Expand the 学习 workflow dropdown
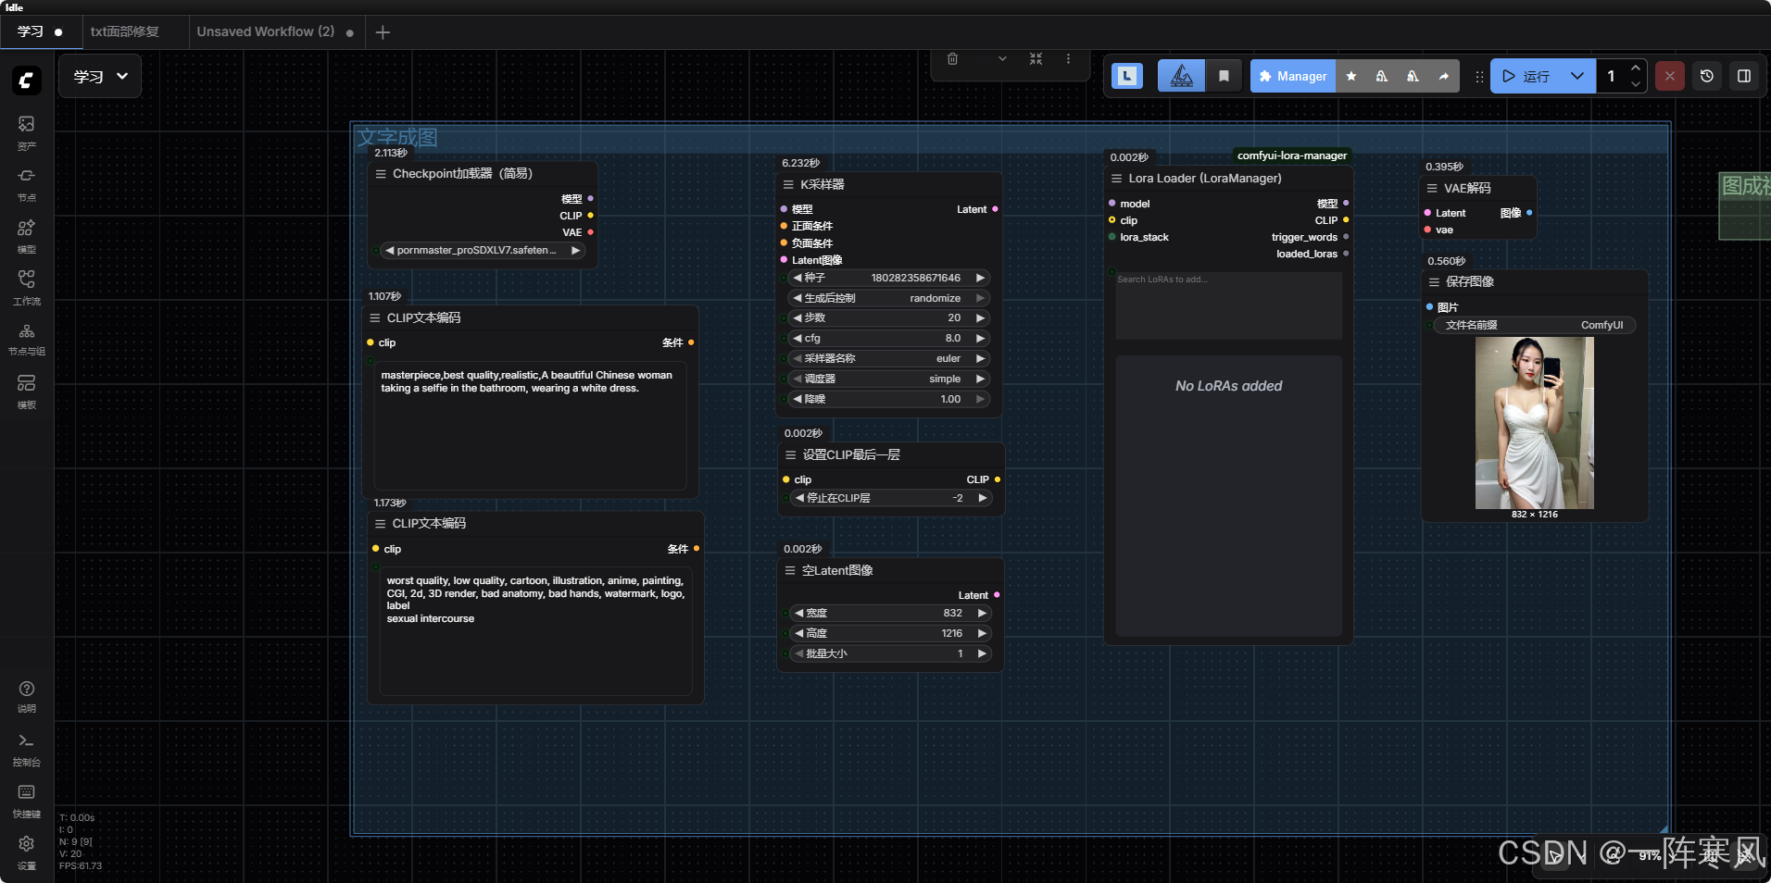This screenshot has height=883, width=1771. (x=100, y=76)
